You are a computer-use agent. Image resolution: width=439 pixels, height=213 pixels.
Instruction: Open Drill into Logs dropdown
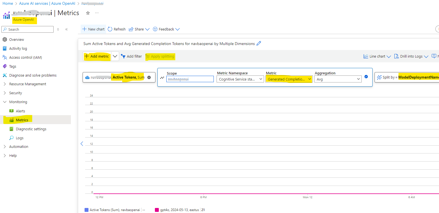click(411, 56)
